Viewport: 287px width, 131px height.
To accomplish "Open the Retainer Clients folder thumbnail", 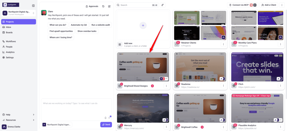I will pyautogui.click(x=200, y=25).
